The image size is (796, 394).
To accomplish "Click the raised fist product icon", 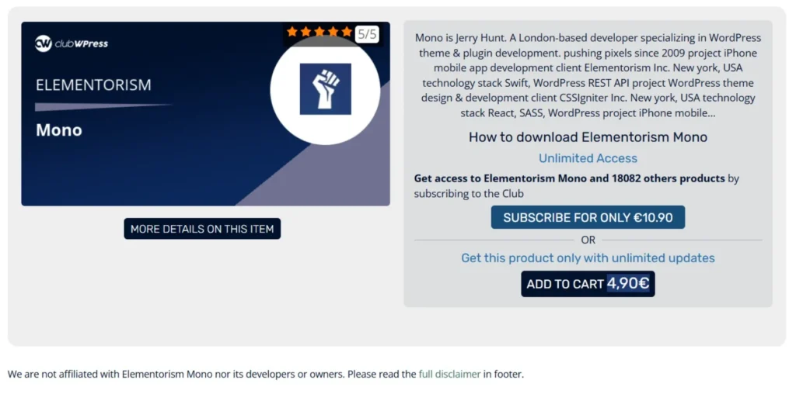I will [x=326, y=88].
